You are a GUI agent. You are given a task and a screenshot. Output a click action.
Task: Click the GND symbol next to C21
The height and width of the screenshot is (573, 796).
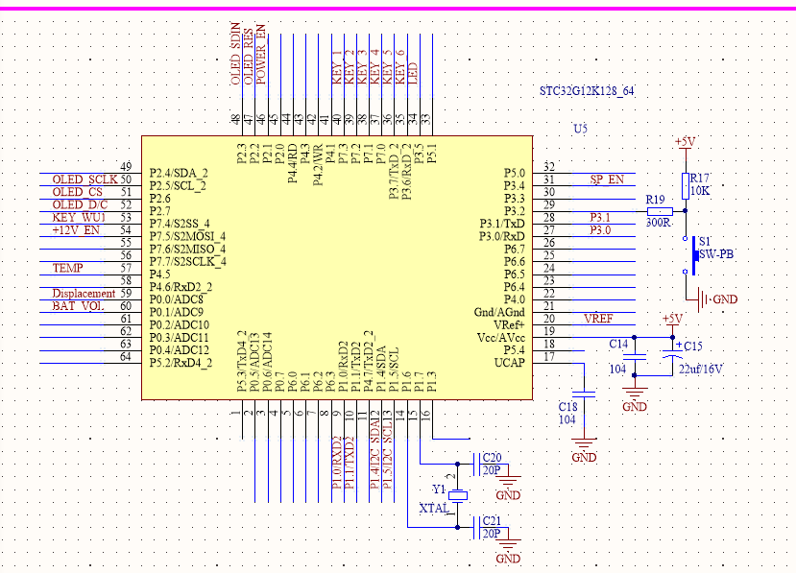pos(508,544)
